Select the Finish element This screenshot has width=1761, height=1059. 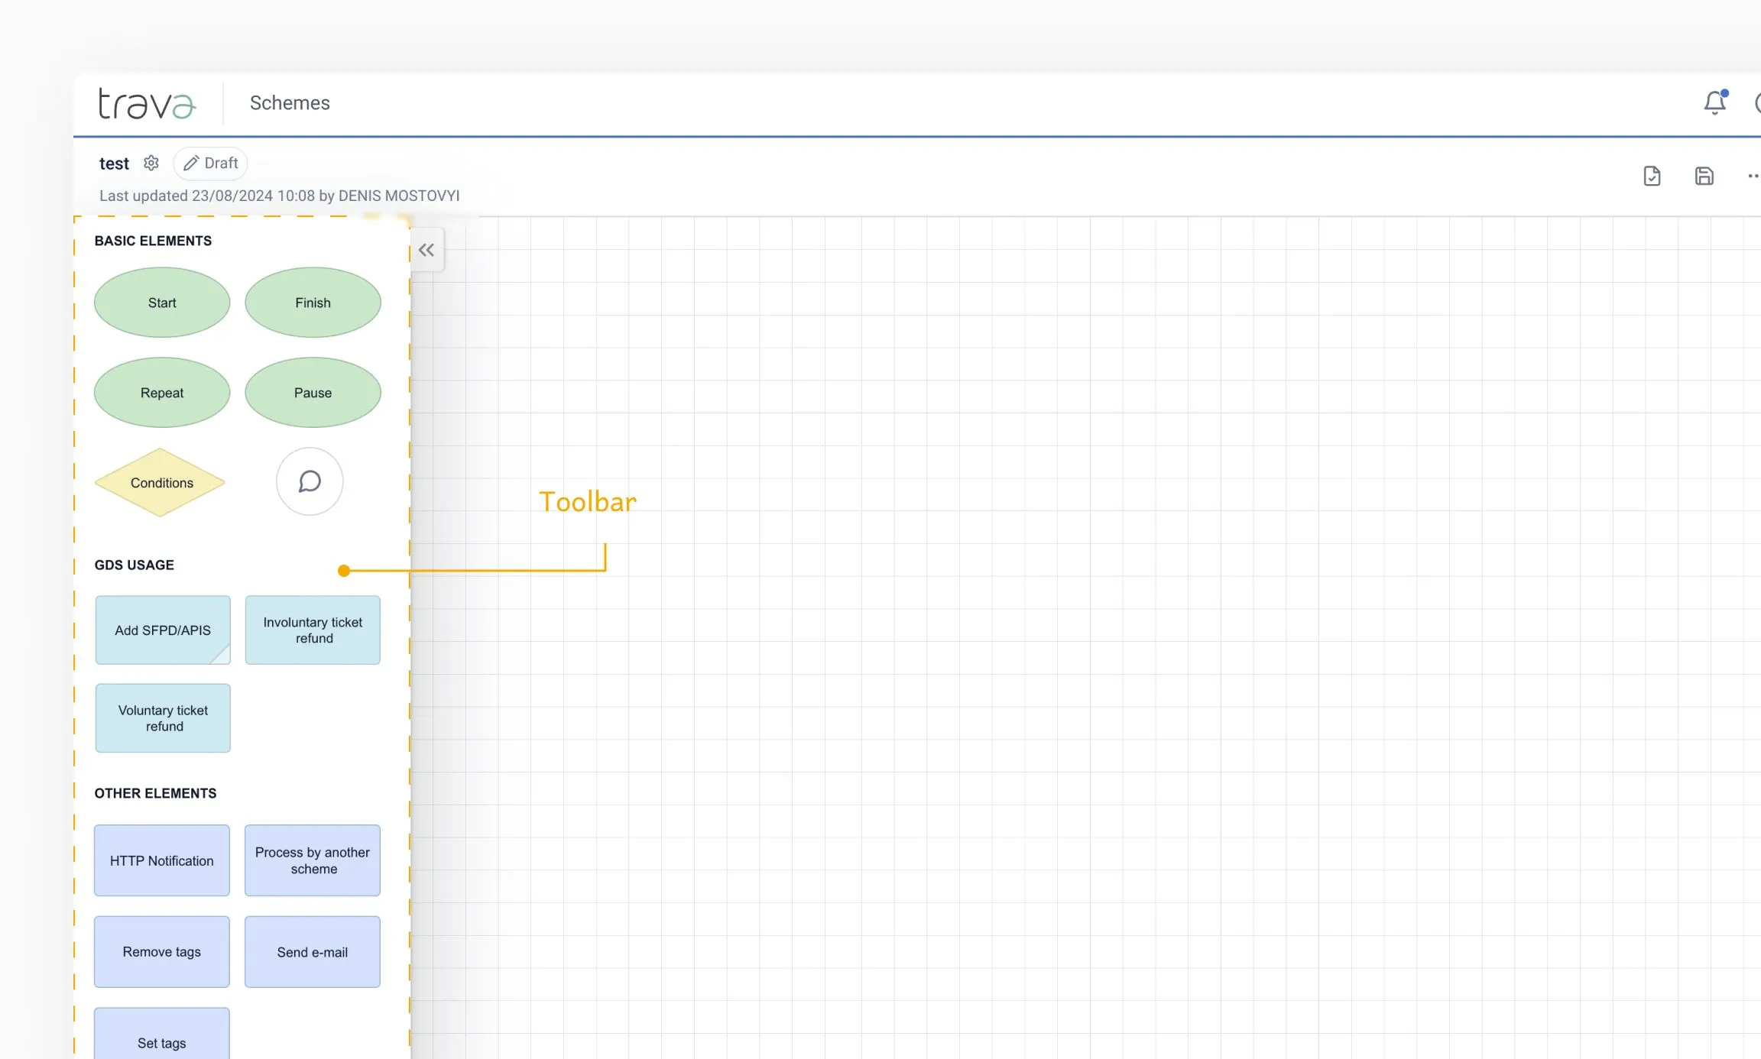(x=313, y=303)
